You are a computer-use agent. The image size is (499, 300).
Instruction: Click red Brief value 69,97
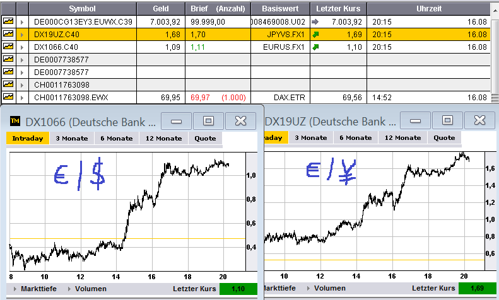(200, 98)
